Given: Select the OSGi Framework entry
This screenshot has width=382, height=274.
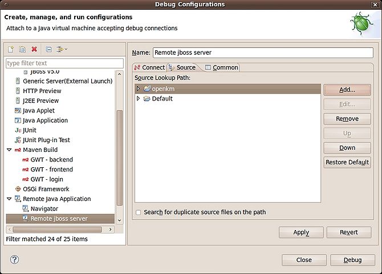Looking at the screenshot, I should pos(46,189).
